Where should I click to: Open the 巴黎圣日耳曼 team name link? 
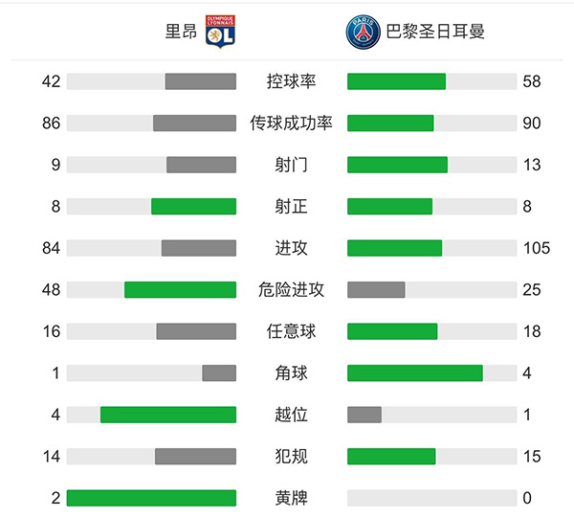pos(434,33)
